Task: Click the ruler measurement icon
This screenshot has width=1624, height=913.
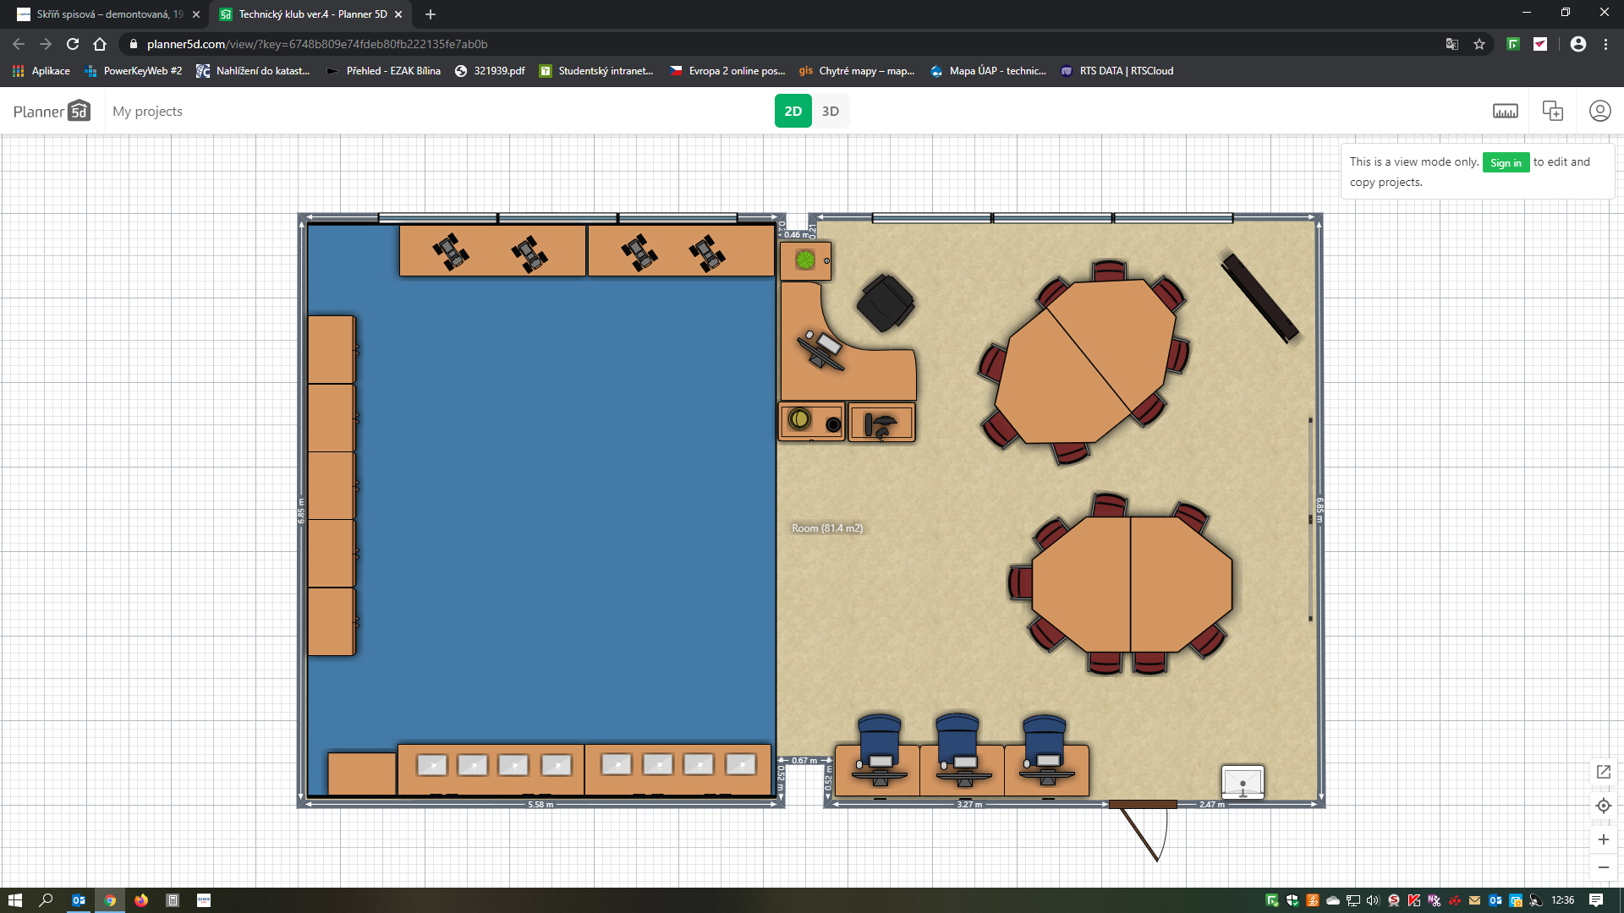Action: [x=1505, y=112]
